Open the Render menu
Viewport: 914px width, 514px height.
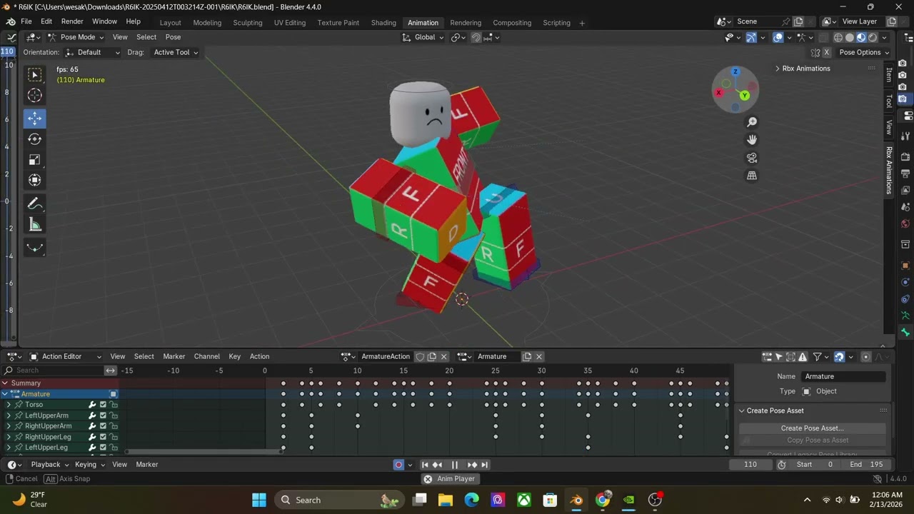(72, 21)
